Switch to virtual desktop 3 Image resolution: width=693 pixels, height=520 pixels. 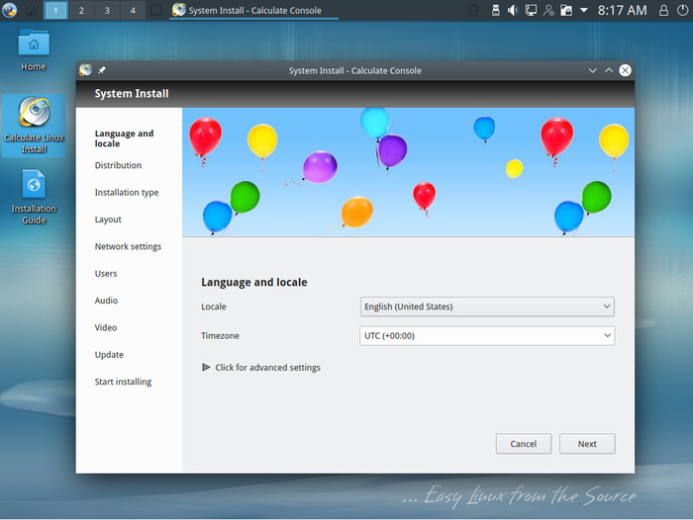(x=107, y=11)
